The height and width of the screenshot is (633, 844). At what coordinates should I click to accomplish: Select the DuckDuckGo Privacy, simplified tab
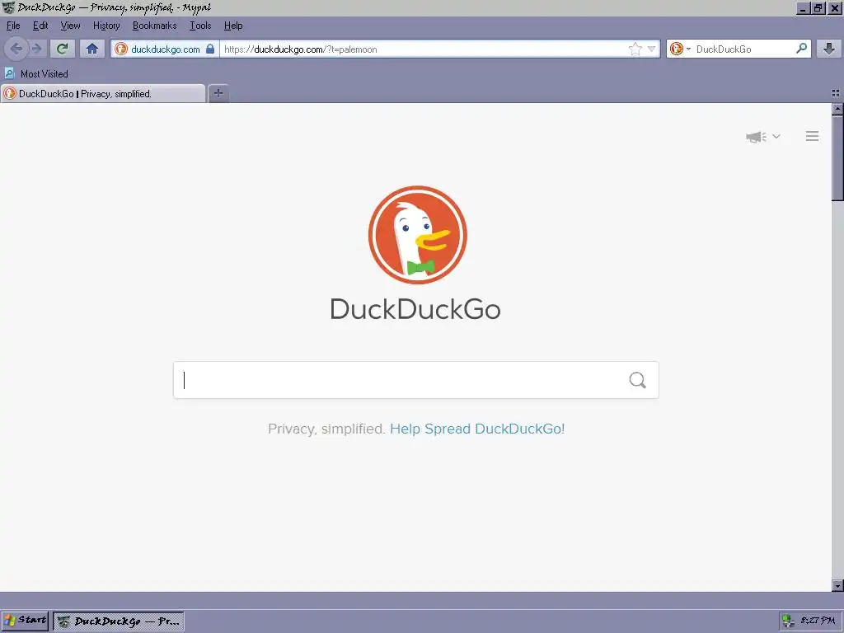pyautogui.click(x=103, y=94)
